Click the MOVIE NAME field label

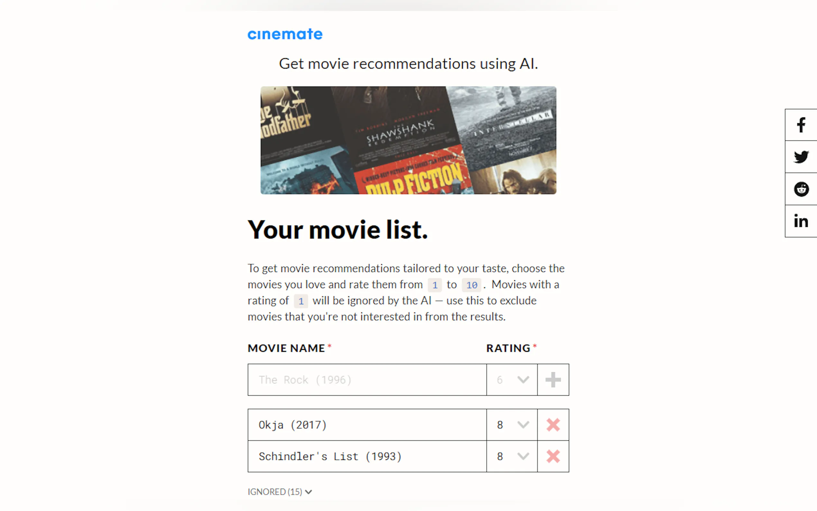286,348
